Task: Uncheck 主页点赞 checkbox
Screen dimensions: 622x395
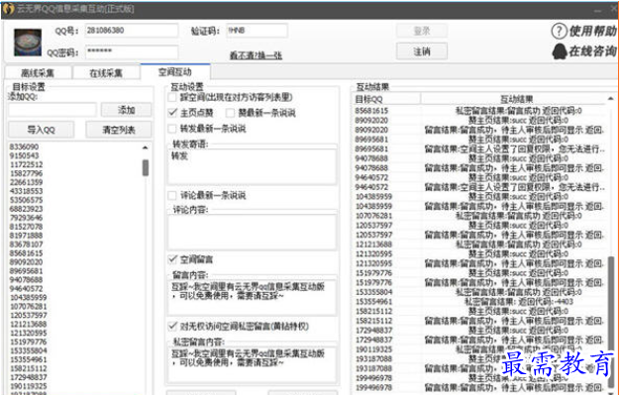Action: click(172, 113)
